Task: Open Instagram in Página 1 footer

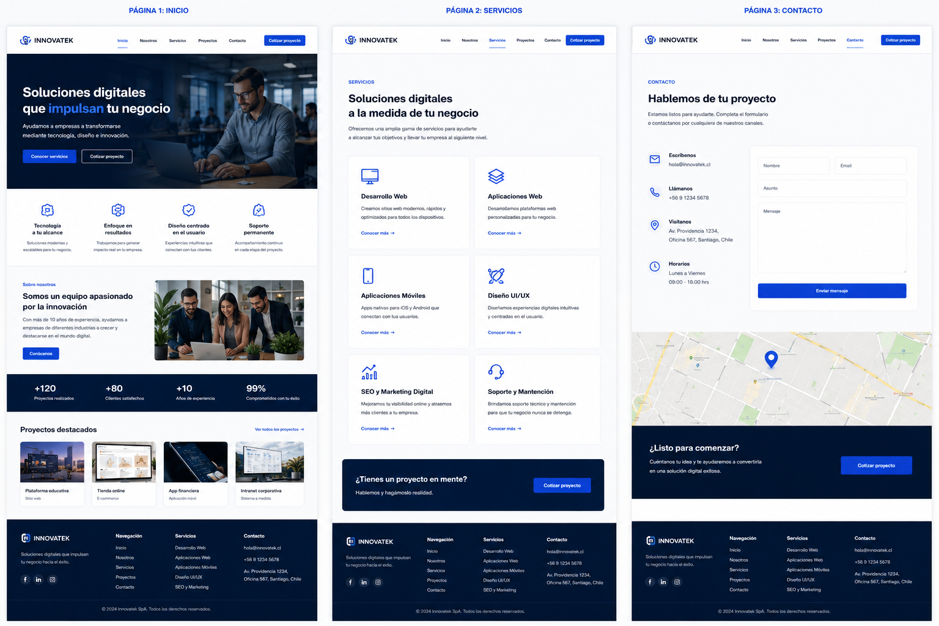Action: pos(53,580)
